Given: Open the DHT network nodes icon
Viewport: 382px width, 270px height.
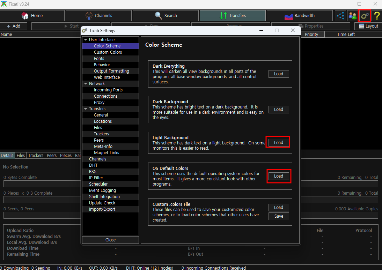Looking at the screenshot, I should (340, 16).
